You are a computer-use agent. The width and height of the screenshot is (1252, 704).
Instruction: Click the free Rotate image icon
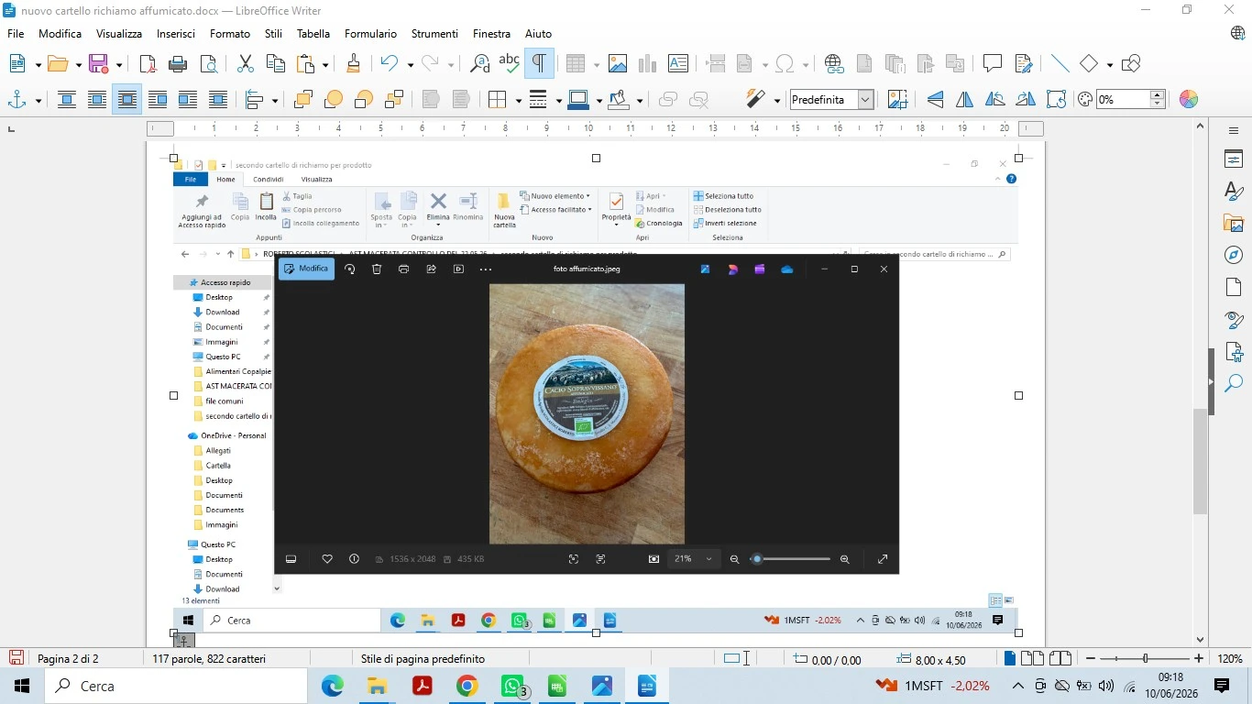click(1056, 99)
